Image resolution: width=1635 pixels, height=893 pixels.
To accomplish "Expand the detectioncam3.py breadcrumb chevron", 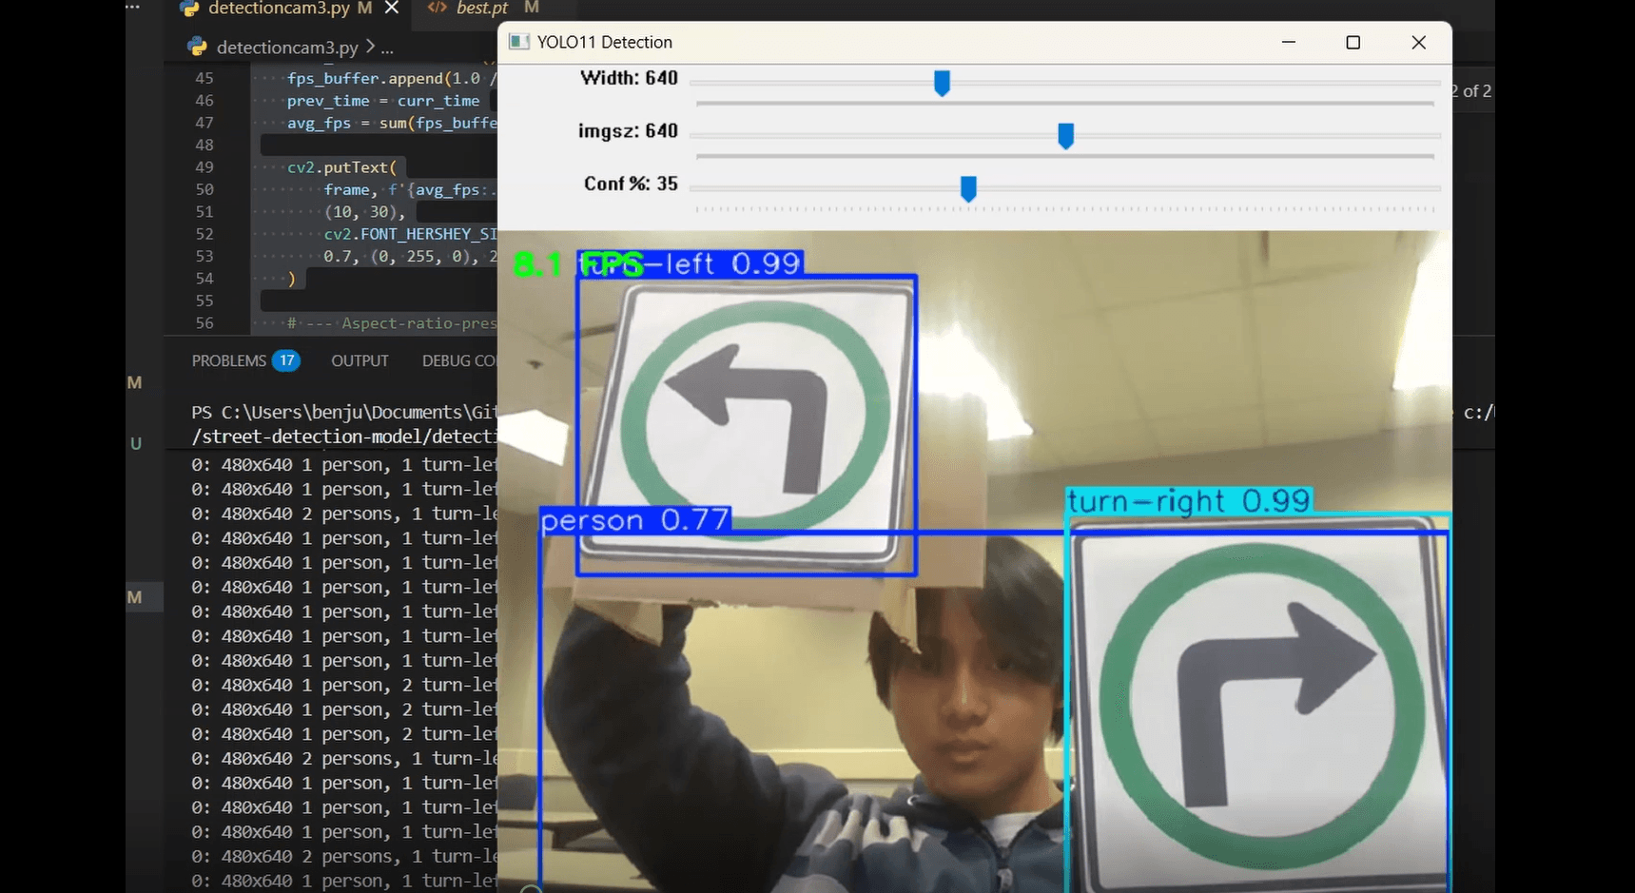I will (371, 47).
